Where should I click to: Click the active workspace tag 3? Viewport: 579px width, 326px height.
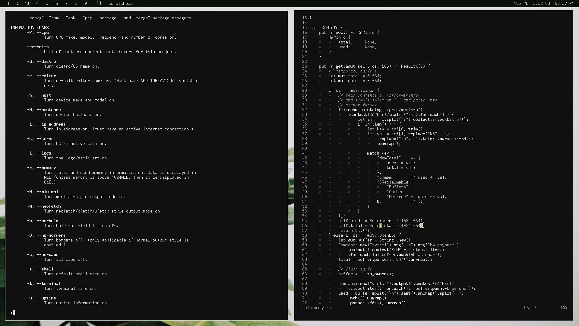pyautogui.click(x=28, y=3)
